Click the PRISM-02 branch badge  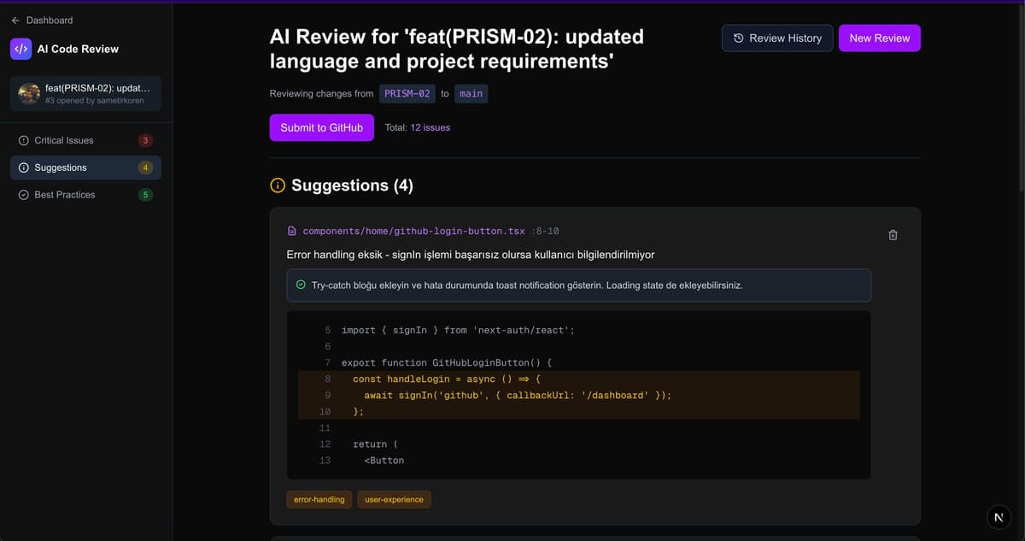tap(407, 94)
